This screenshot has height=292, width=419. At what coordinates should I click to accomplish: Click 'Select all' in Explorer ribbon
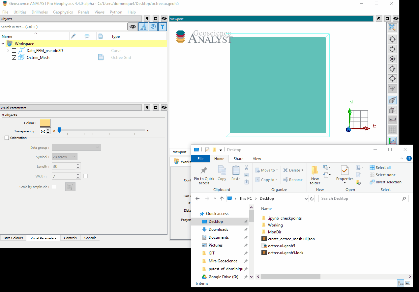click(383, 168)
